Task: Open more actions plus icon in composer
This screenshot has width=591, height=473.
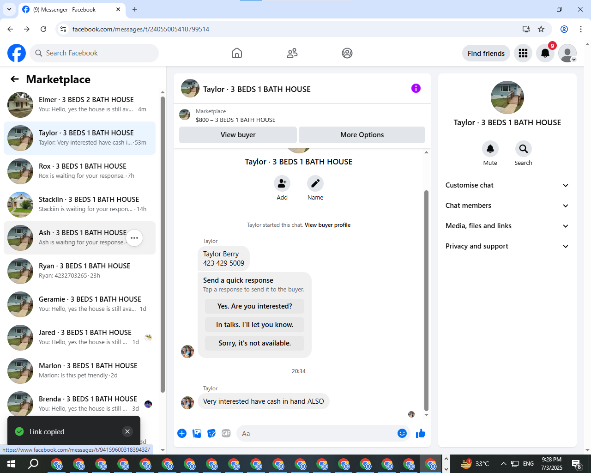Action: tap(182, 433)
